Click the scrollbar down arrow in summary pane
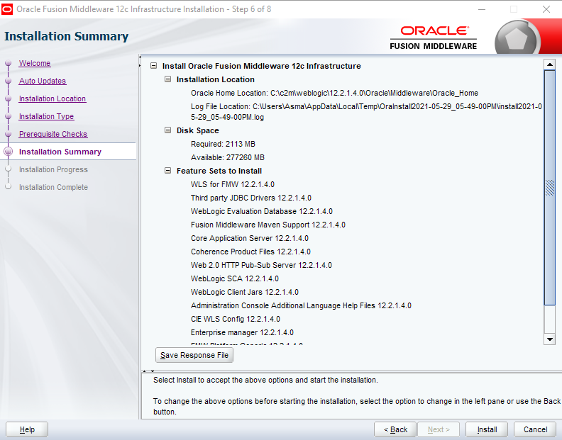Screen dimensions: 562x440 click(x=549, y=339)
